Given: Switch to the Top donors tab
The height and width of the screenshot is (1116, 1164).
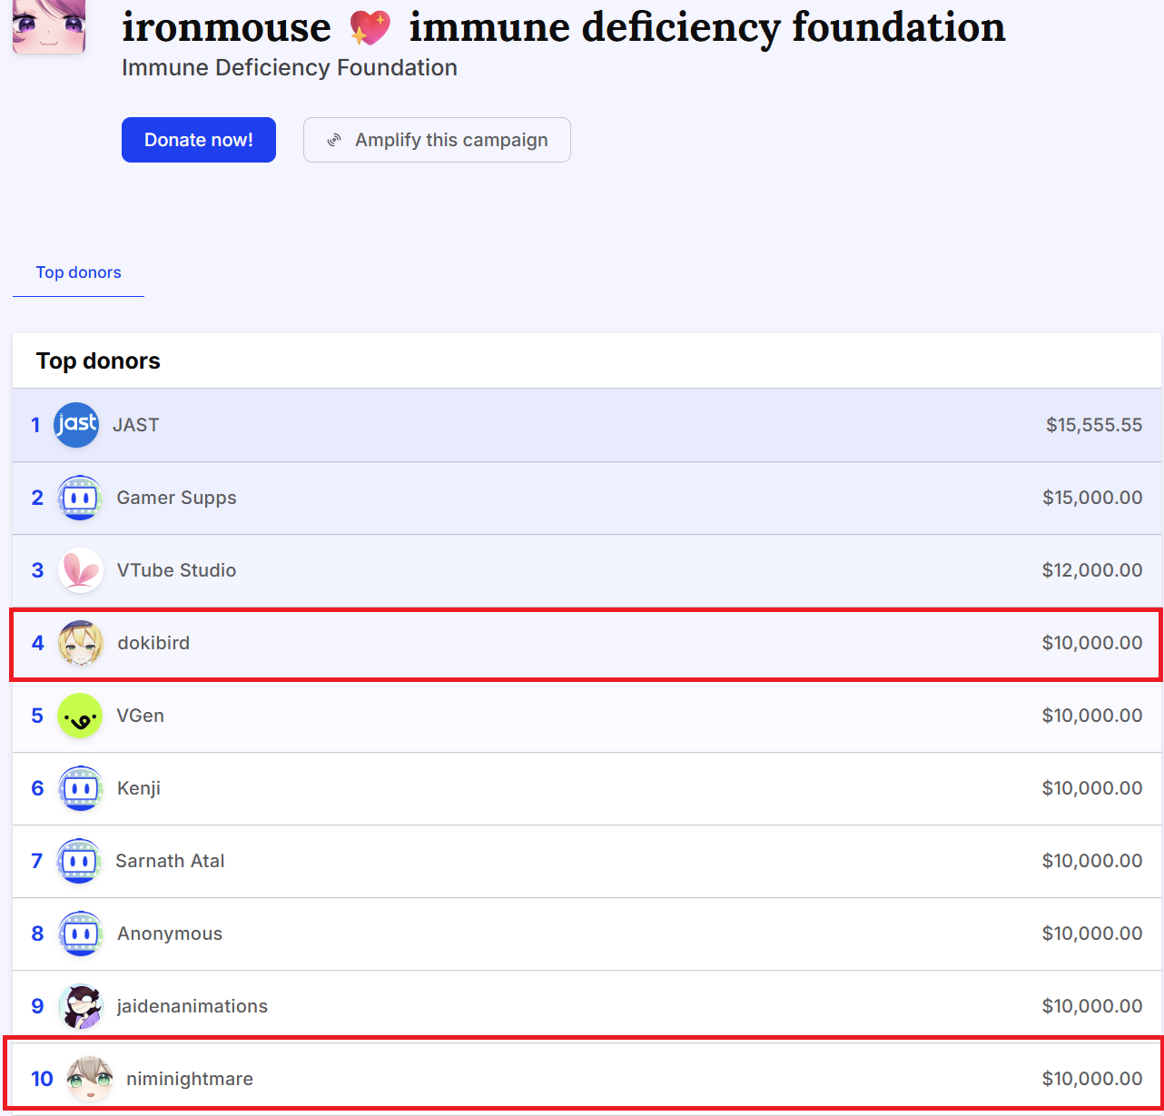Looking at the screenshot, I should (78, 272).
